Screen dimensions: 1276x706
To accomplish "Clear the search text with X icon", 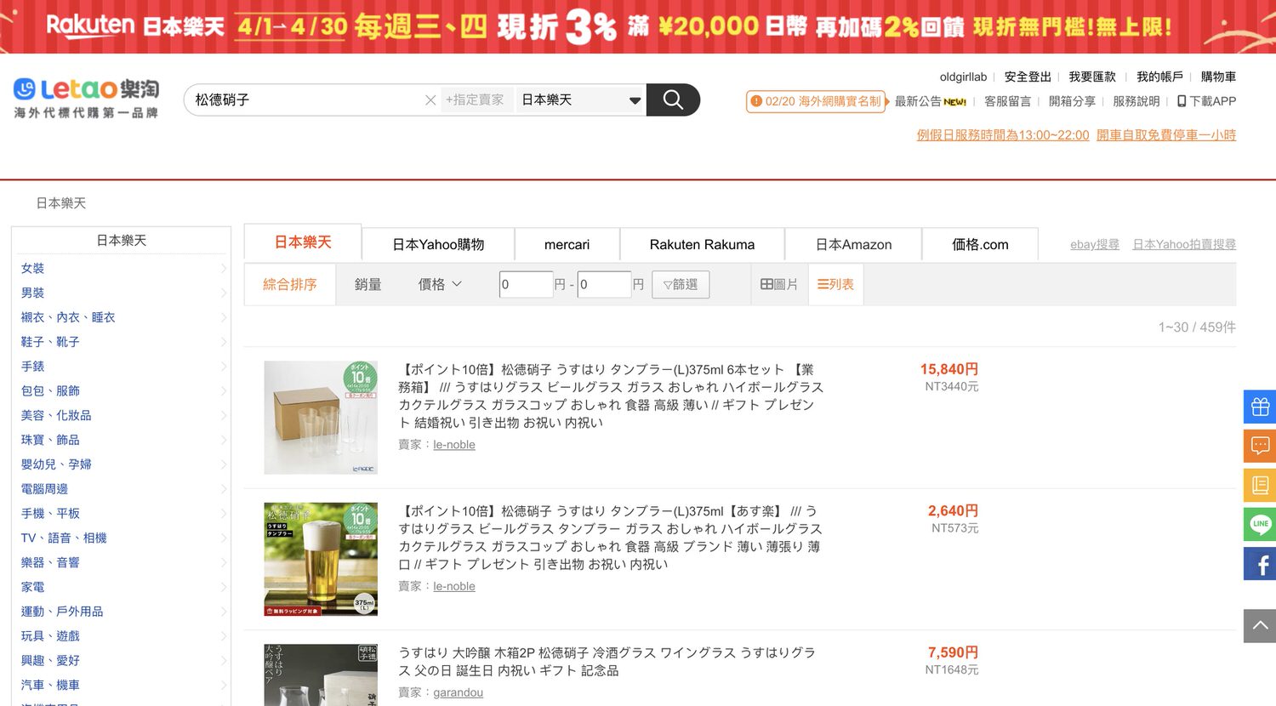I will point(430,100).
